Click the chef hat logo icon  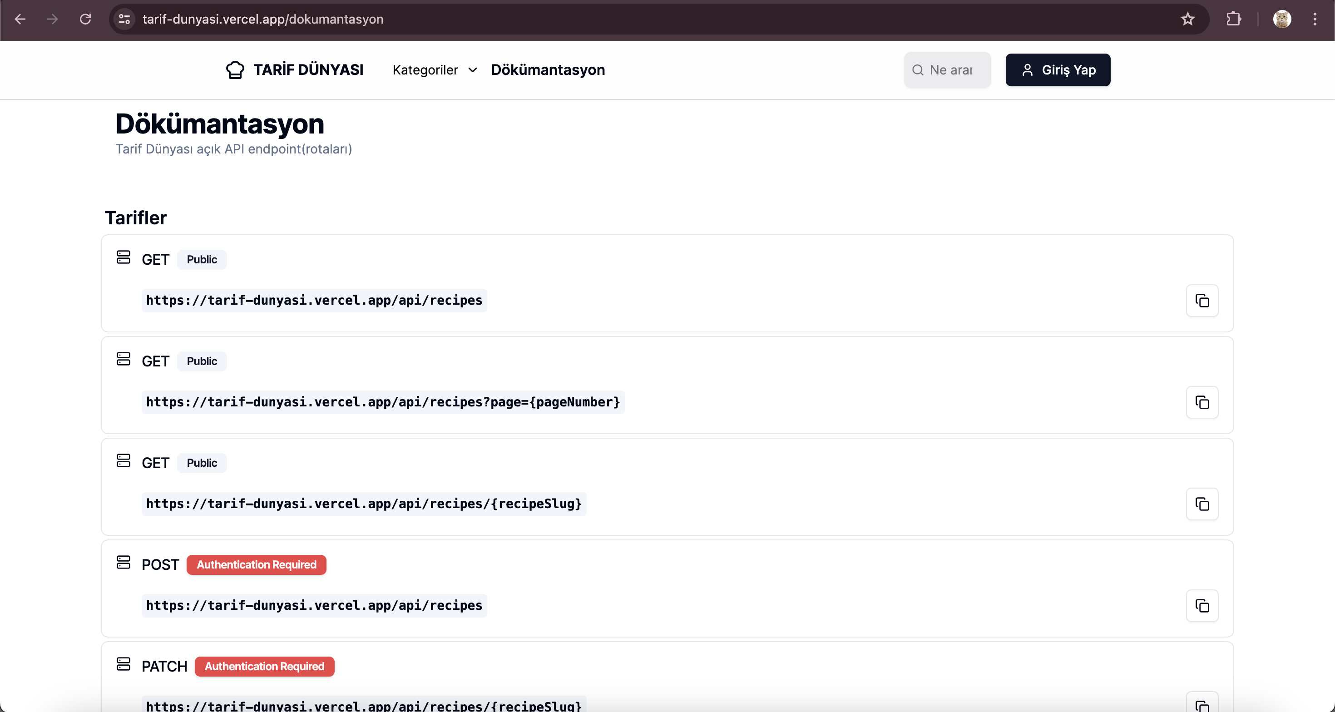coord(235,70)
